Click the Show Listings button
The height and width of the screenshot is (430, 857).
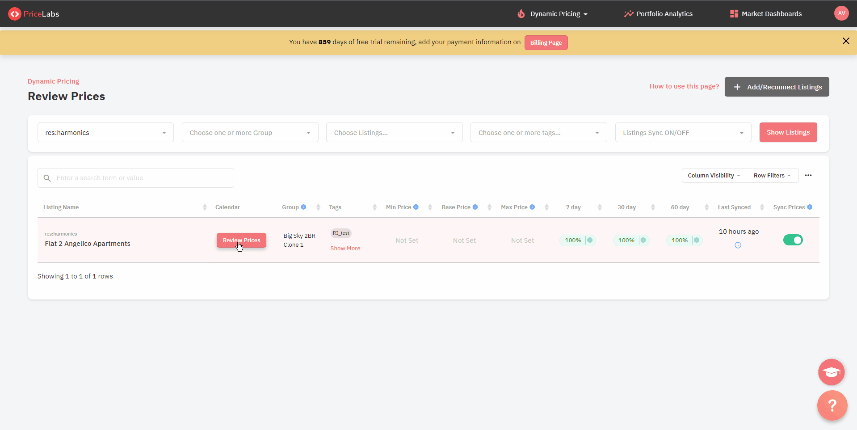point(788,132)
